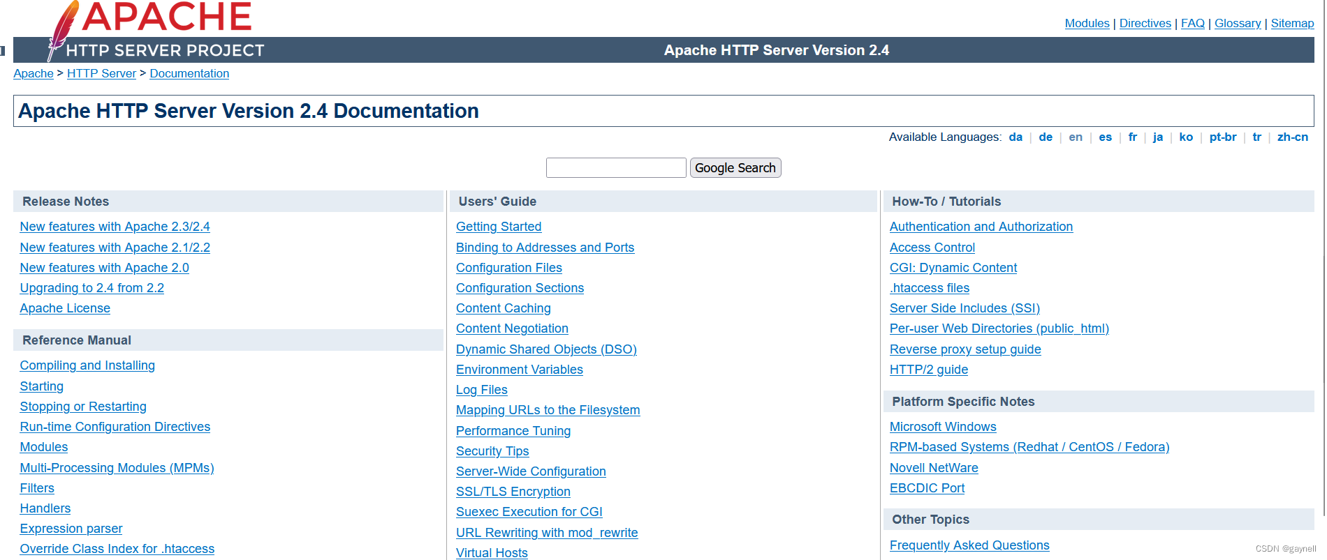1327x560 pixels.
Task: Switch language to ko
Action: [1186, 137]
